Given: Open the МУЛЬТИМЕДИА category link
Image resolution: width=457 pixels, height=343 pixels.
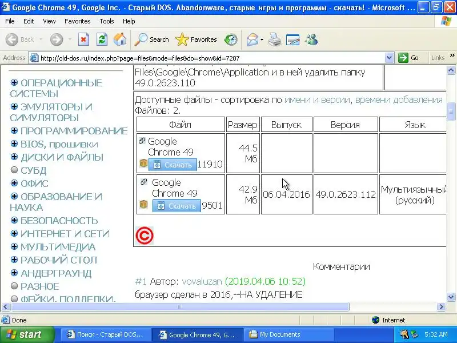Looking at the screenshot, I should click(x=58, y=247).
